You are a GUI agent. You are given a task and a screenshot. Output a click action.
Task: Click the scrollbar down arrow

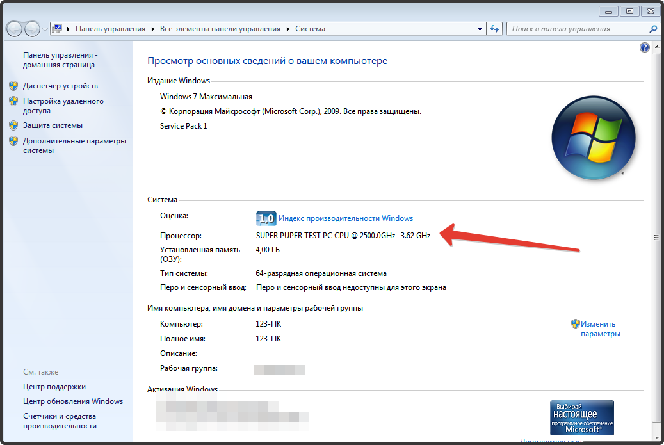(657, 437)
